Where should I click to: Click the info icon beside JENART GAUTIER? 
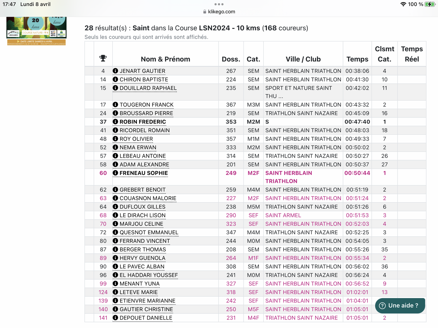pos(115,71)
